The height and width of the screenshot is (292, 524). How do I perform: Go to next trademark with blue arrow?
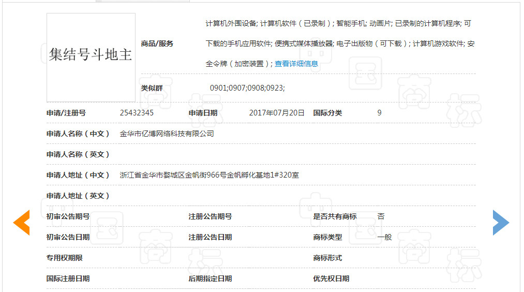501,223
